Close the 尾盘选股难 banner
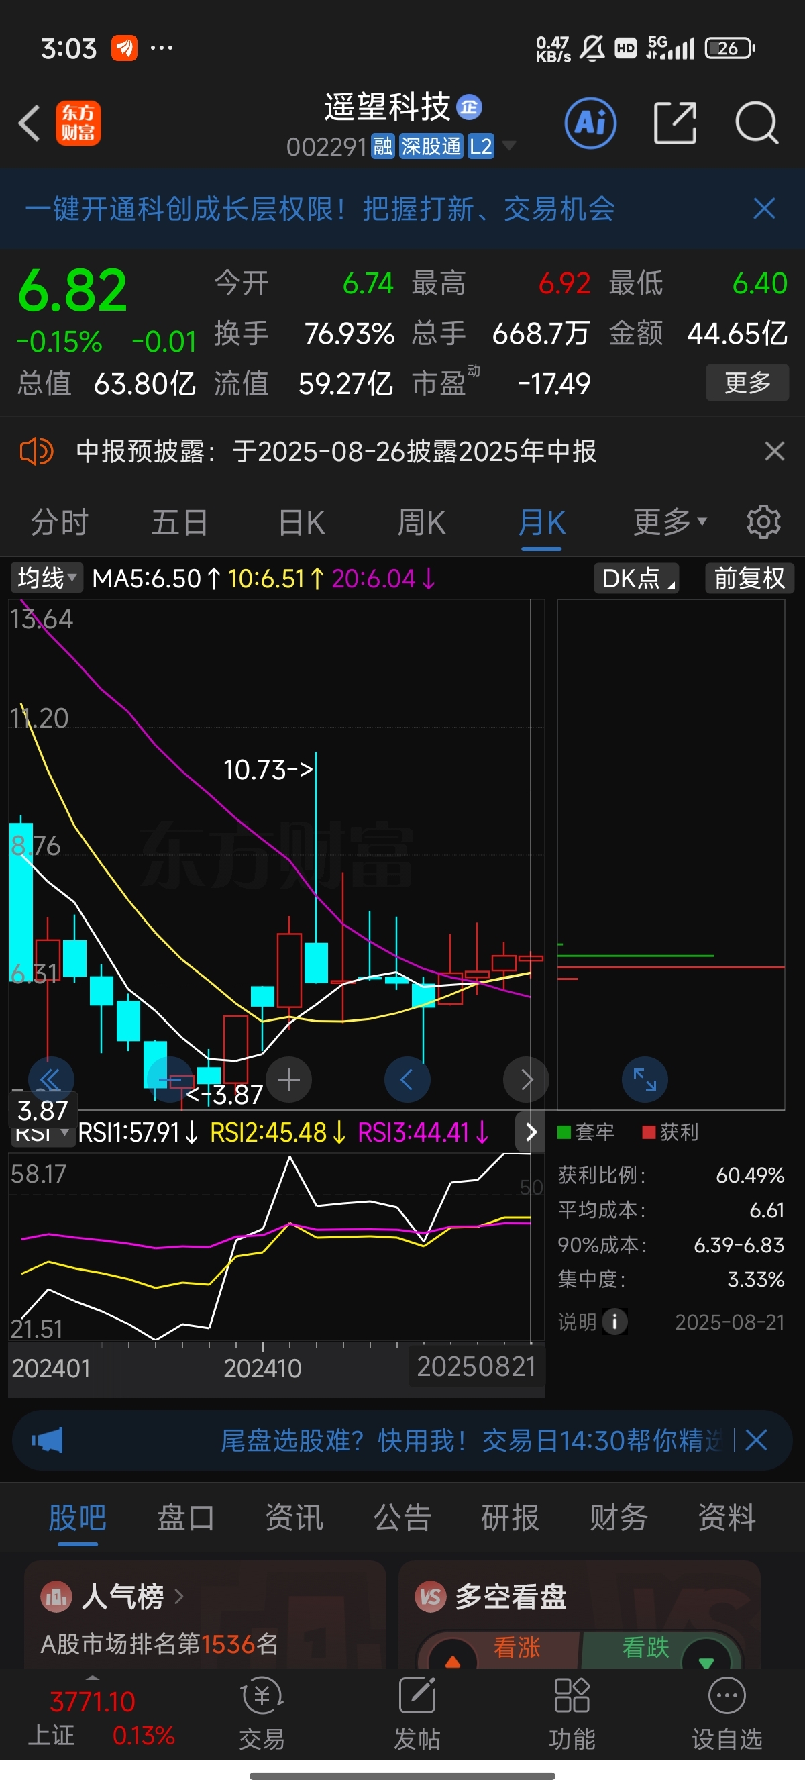The width and height of the screenshot is (805, 1792). (x=756, y=1440)
